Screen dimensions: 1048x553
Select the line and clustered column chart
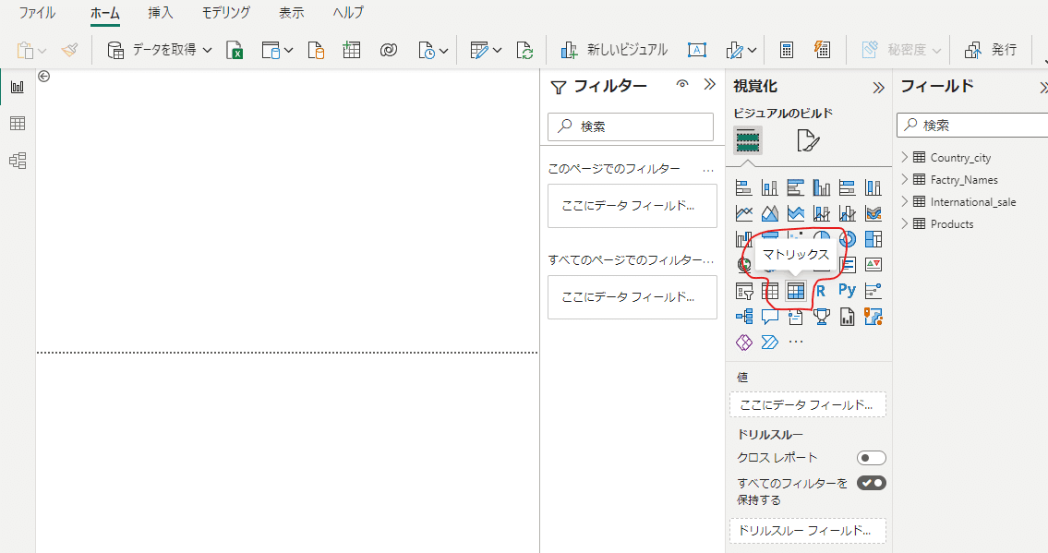[848, 213]
